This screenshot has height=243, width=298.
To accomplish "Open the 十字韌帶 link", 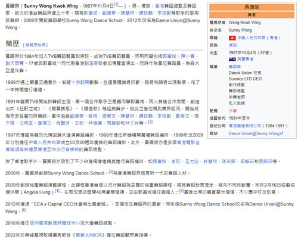I will [x=80, y=82].
